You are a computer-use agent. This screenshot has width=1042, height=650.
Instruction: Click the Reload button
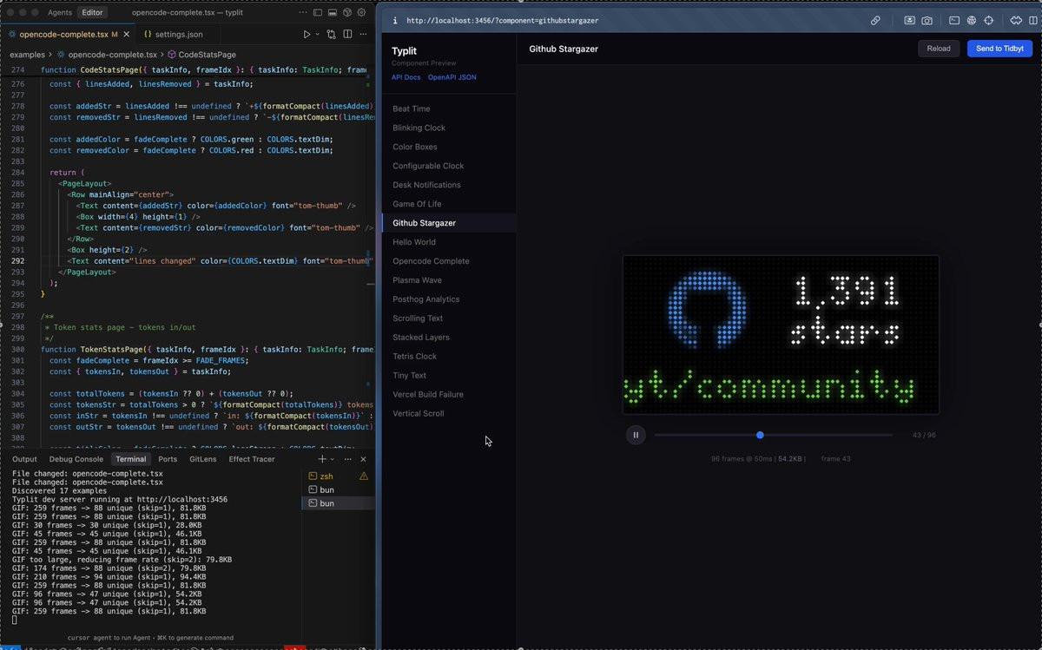click(x=939, y=49)
